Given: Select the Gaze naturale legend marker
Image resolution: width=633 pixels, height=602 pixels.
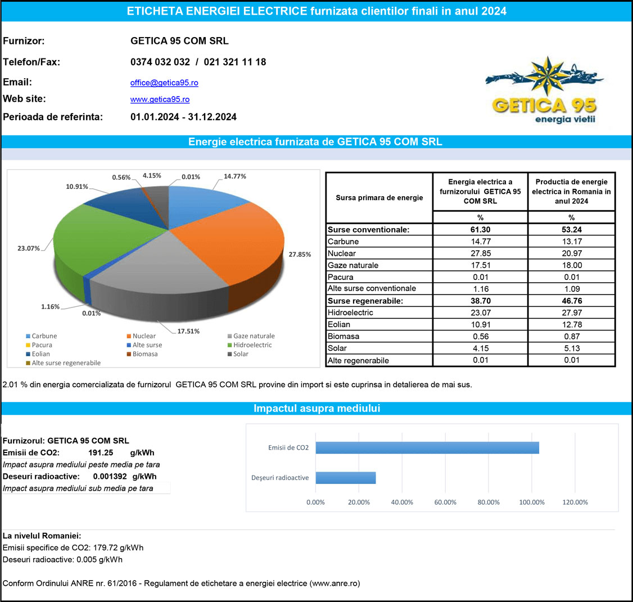Looking at the screenshot, I should [229, 336].
